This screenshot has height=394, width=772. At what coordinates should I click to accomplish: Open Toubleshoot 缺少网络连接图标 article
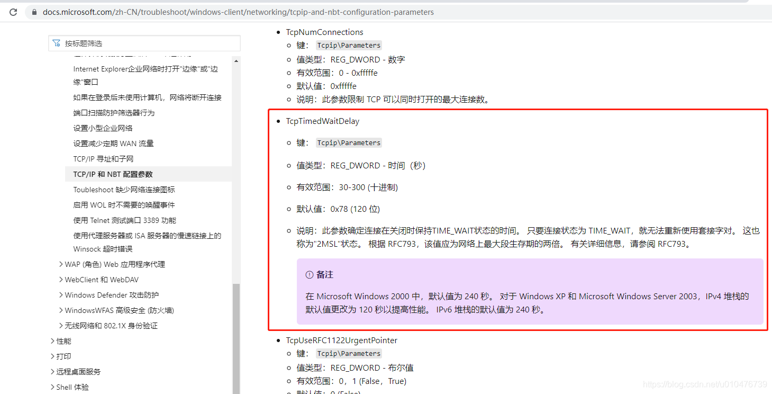(x=124, y=190)
